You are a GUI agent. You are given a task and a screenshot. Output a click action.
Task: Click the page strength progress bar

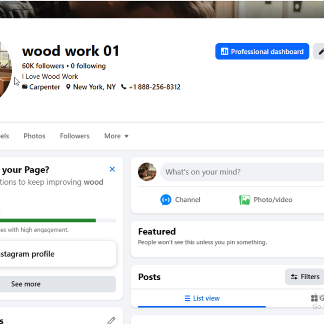58,220
